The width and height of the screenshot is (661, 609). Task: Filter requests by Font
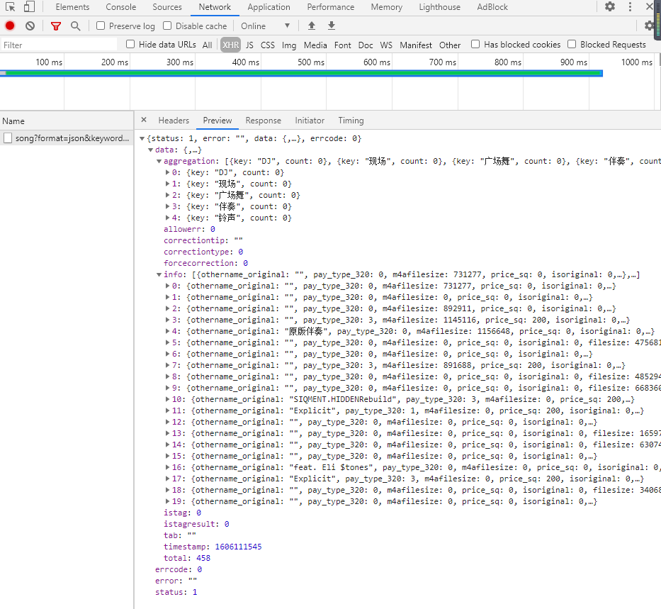[x=342, y=45]
